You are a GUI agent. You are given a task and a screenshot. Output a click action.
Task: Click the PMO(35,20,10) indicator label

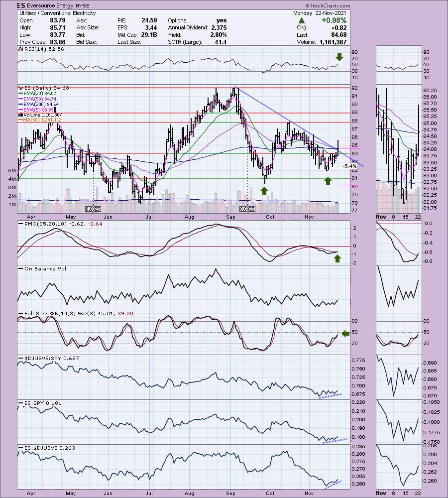[x=61, y=224]
